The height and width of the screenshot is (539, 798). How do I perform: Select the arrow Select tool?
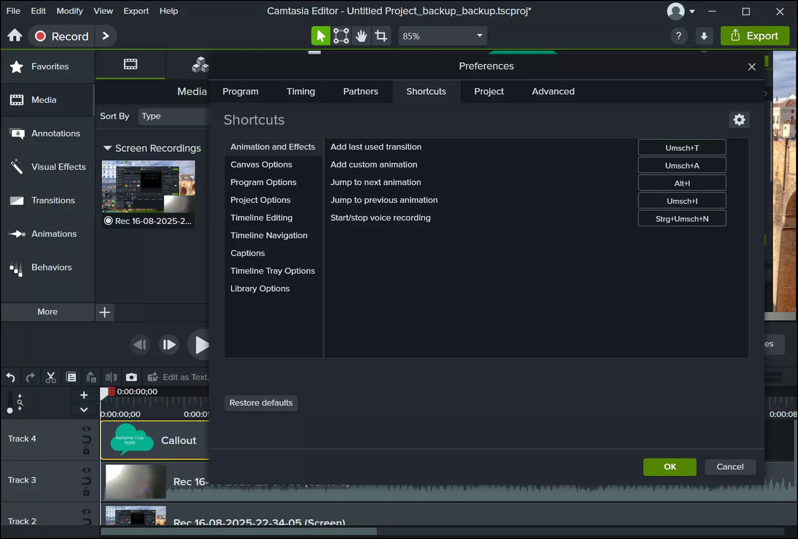pos(320,36)
